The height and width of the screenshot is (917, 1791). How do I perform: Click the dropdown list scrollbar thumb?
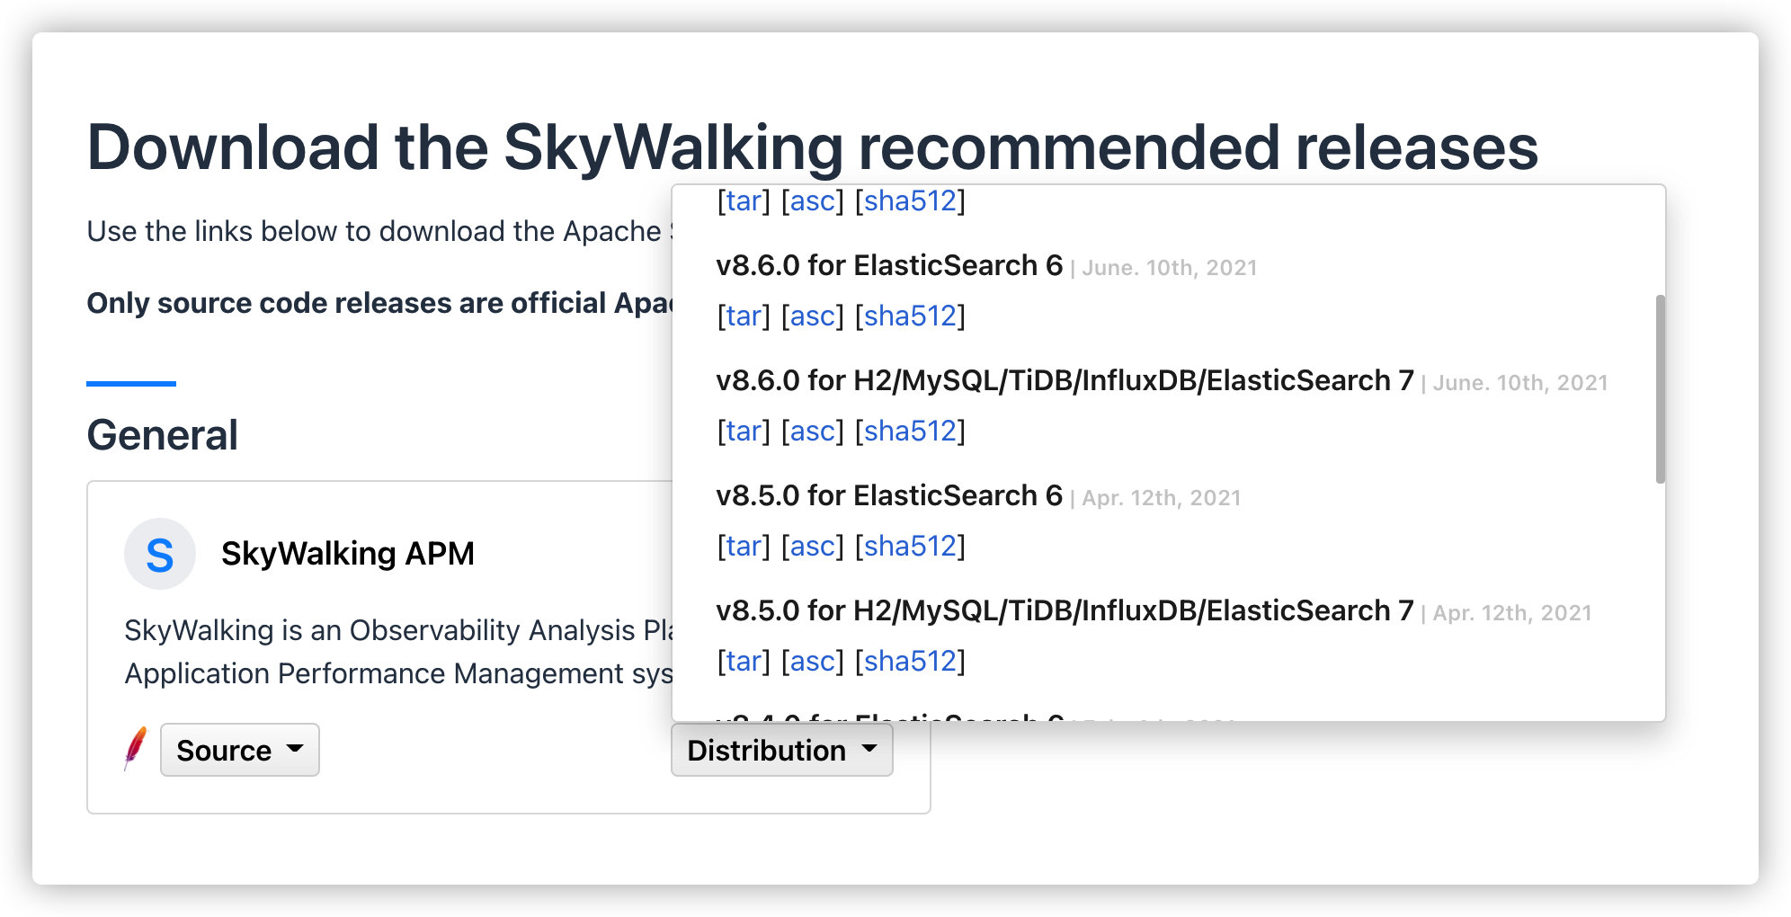(1660, 388)
